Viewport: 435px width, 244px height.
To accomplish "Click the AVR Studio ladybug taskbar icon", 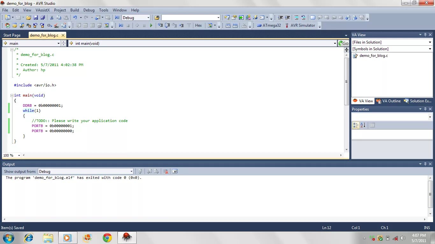I will point(127,238).
